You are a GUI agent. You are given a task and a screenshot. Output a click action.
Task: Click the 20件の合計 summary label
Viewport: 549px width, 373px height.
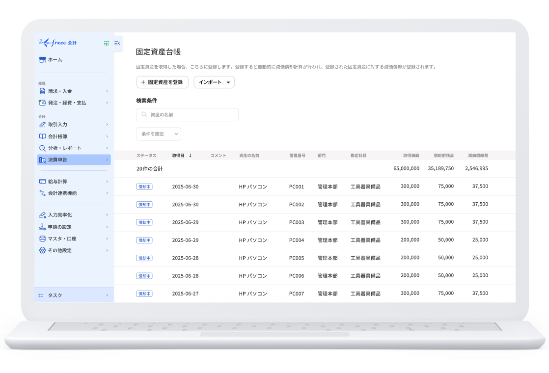(149, 169)
